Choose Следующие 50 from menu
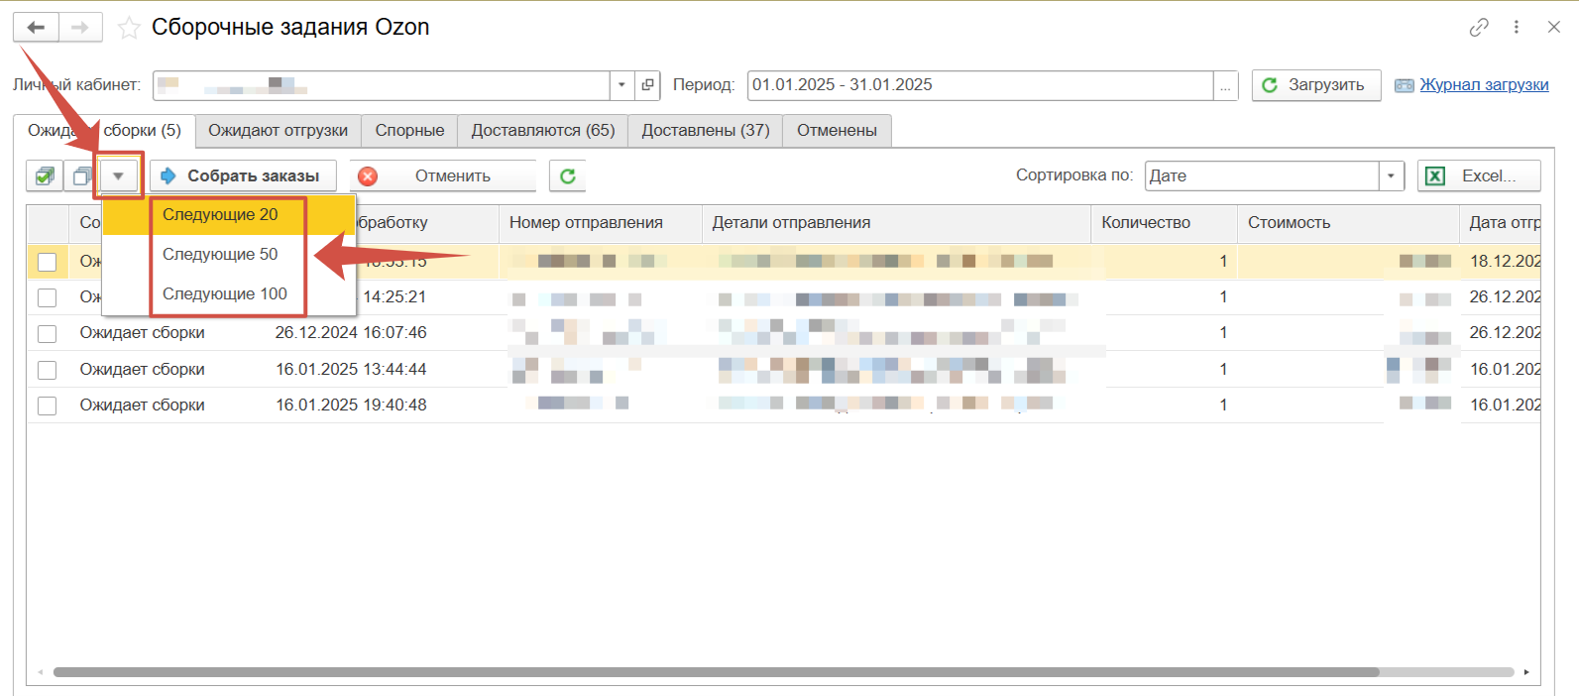 [x=228, y=255]
